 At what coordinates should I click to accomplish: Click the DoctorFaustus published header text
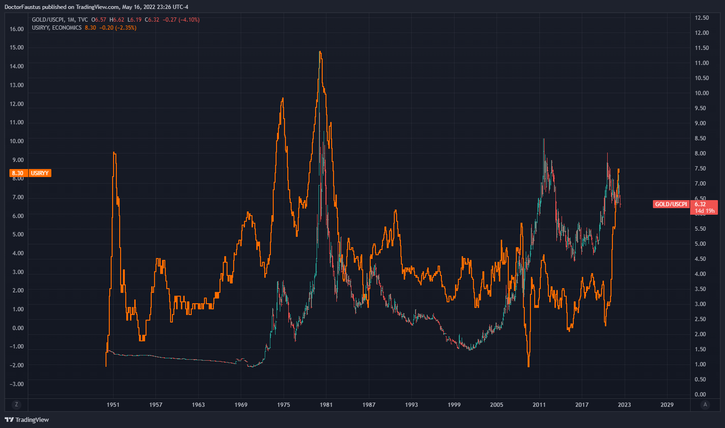96,7
